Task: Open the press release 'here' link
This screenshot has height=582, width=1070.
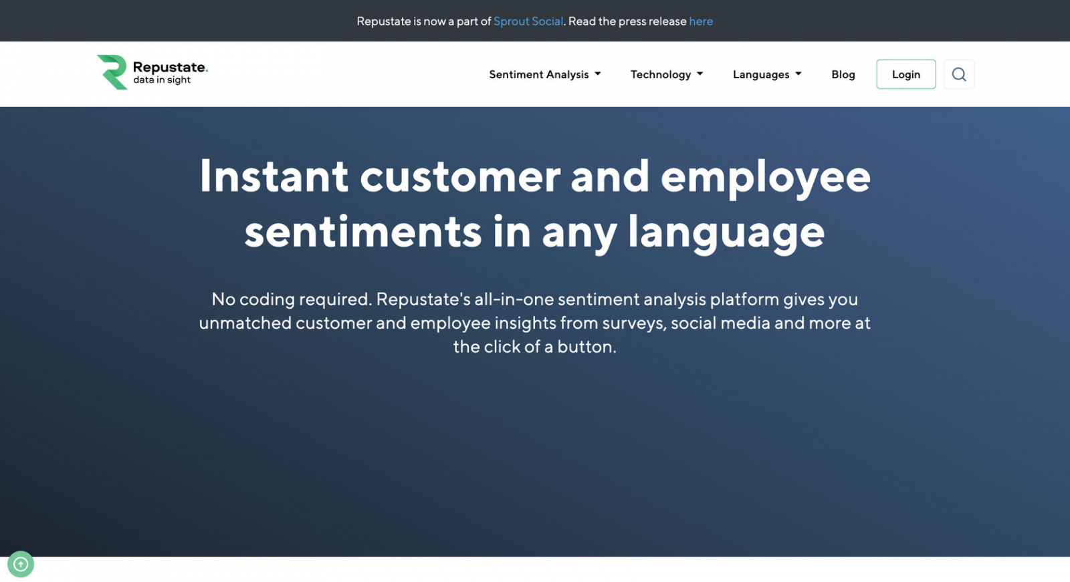Action: click(701, 21)
